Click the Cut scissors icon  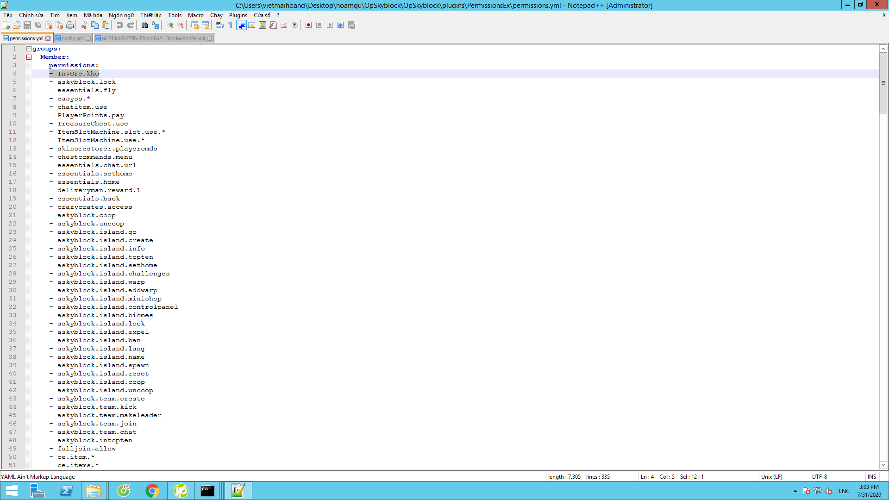[x=84, y=25]
